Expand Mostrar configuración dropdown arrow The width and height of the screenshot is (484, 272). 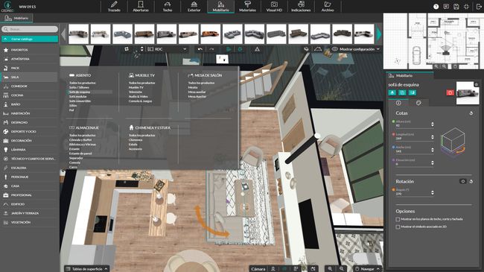click(x=378, y=49)
